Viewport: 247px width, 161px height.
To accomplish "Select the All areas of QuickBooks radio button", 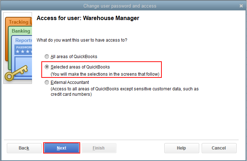I will point(47,57).
